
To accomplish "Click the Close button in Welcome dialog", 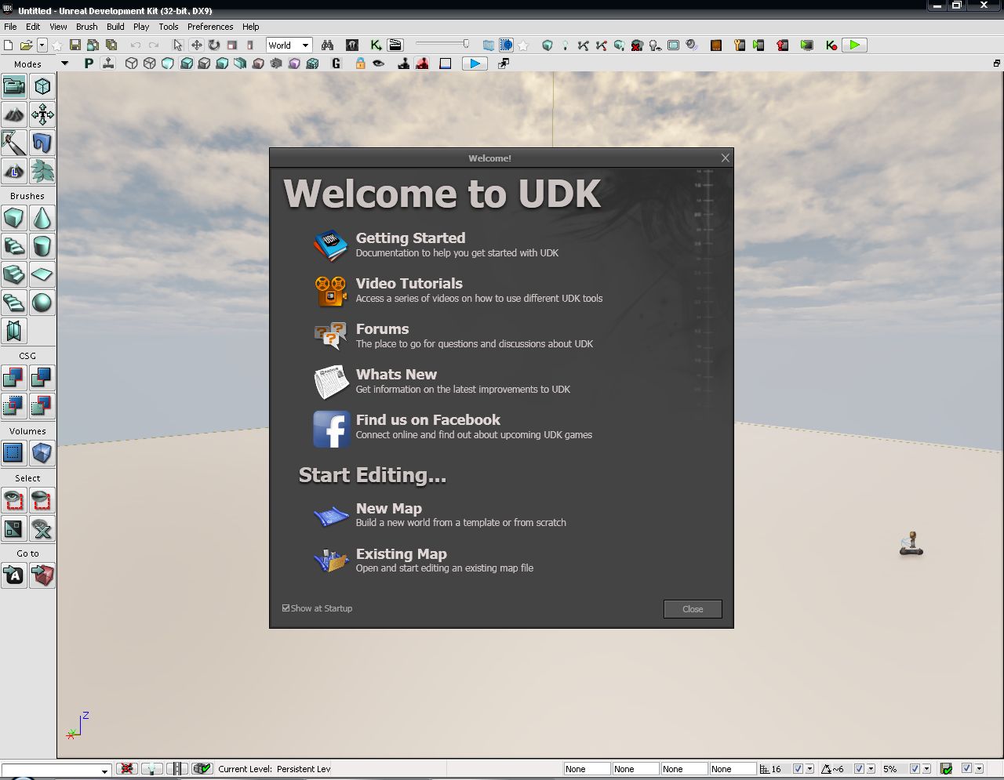I will point(693,609).
